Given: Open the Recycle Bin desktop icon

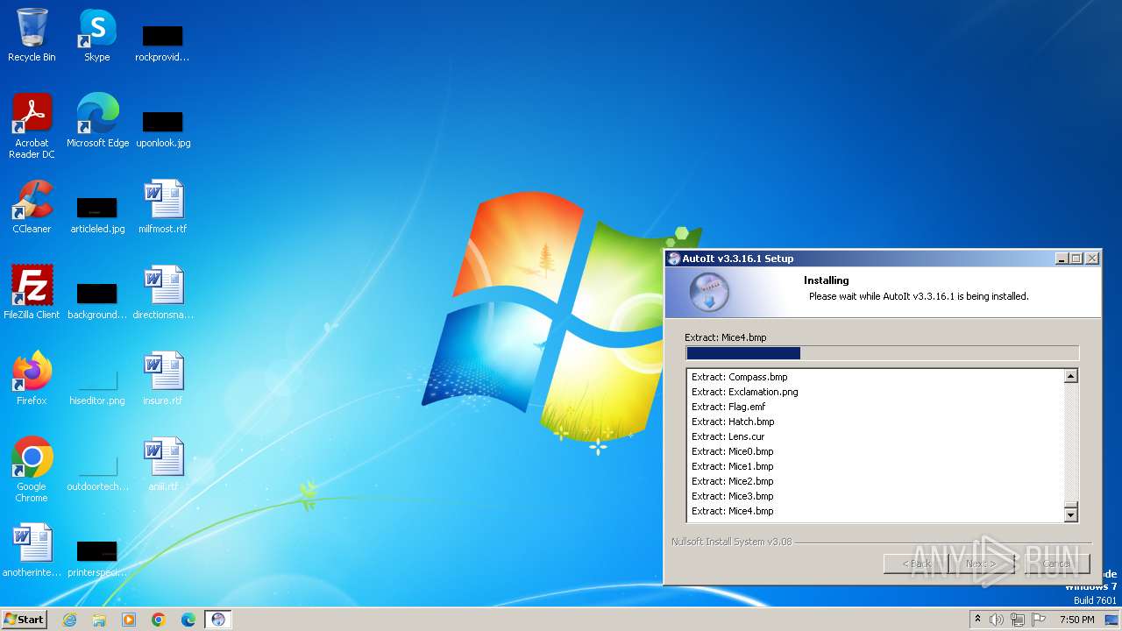Looking at the screenshot, I should (x=32, y=35).
